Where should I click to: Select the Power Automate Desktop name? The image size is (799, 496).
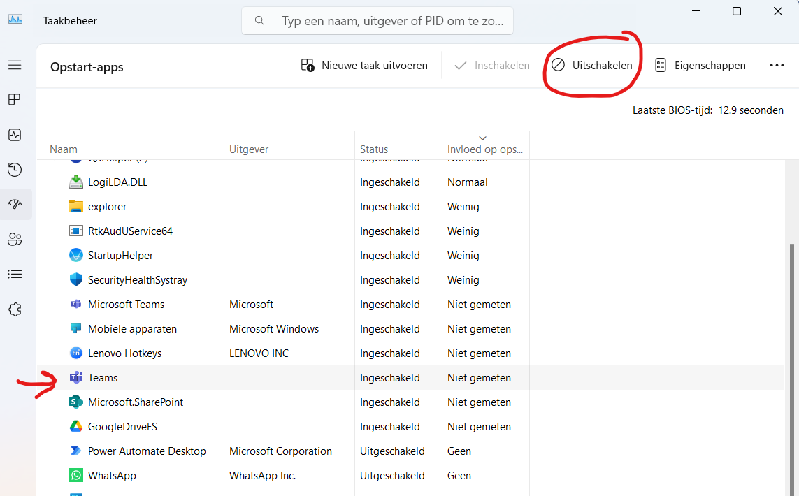147,451
